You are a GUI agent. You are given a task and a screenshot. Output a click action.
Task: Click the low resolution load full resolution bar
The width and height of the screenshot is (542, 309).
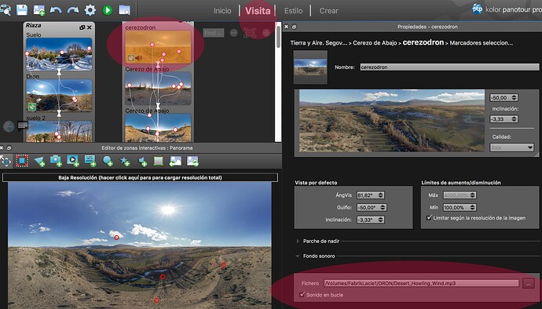coord(140,177)
